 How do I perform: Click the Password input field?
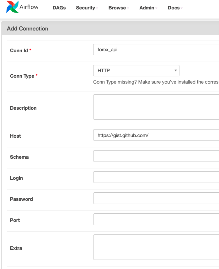pos(156,198)
